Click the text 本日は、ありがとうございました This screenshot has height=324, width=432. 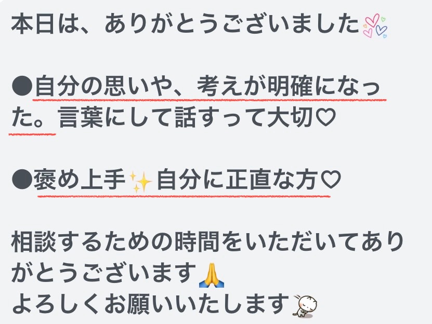[186, 24]
